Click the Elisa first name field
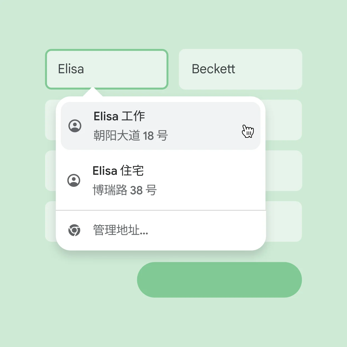The width and height of the screenshot is (347, 347). pos(107,69)
